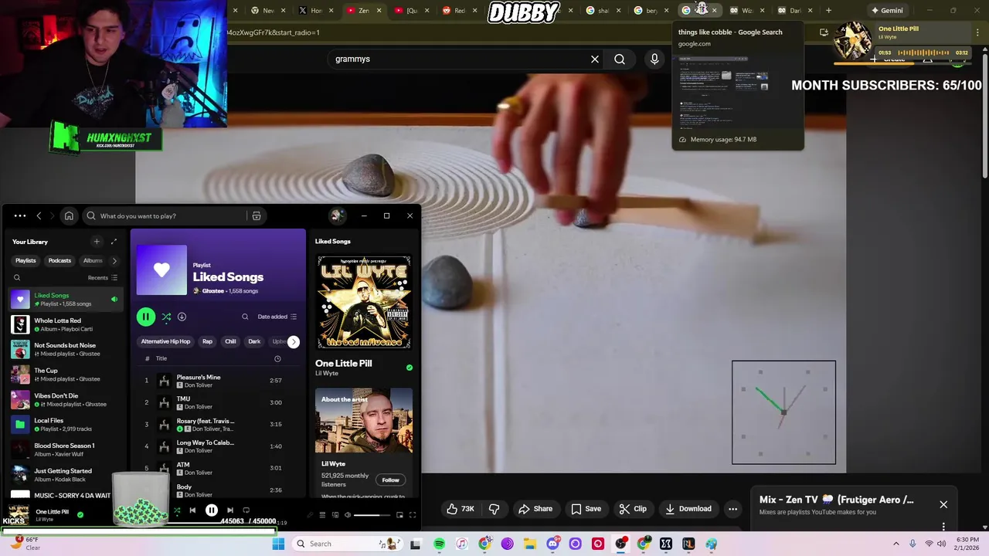The height and width of the screenshot is (556, 989).
Task: Open Connect to a device icon
Action: [x=335, y=515]
